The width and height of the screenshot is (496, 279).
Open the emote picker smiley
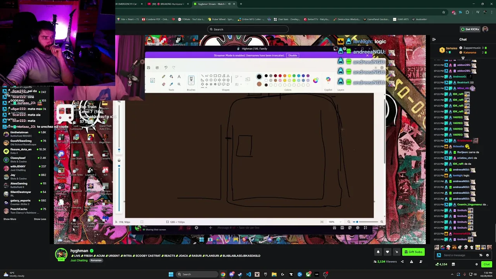point(487,255)
